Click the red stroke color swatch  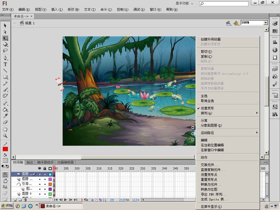pyautogui.click(x=5, y=149)
